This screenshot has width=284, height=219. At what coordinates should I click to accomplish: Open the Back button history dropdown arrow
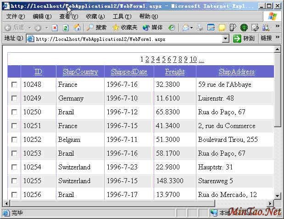tap(29, 28)
